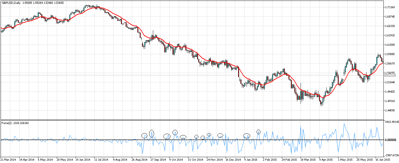Click the -2987.6726 indicator scale value
The image size is (399, 163).
pyautogui.click(x=392, y=155)
